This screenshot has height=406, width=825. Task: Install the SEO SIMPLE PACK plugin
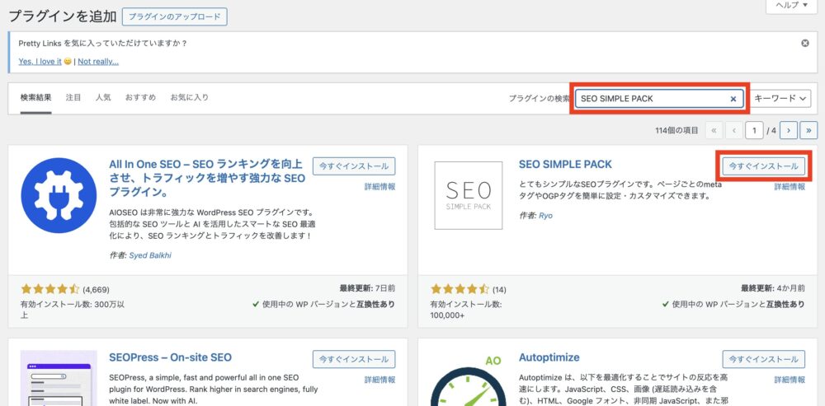[763, 166]
